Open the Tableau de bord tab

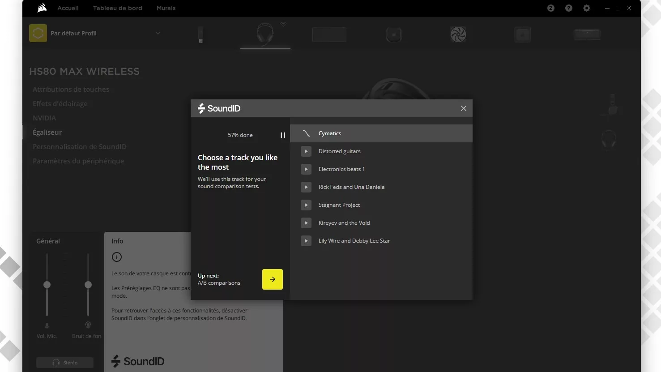118,8
